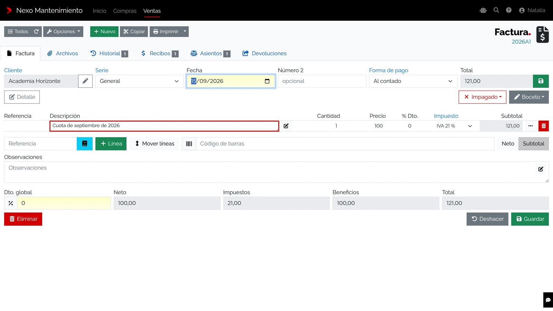Open Forma de pago dropdown

tap(413, 81)
